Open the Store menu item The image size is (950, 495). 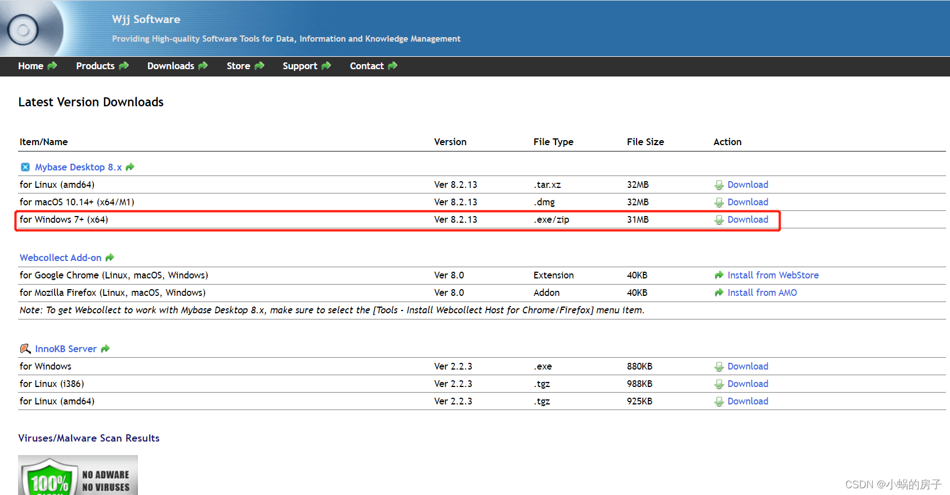point(238,66)
